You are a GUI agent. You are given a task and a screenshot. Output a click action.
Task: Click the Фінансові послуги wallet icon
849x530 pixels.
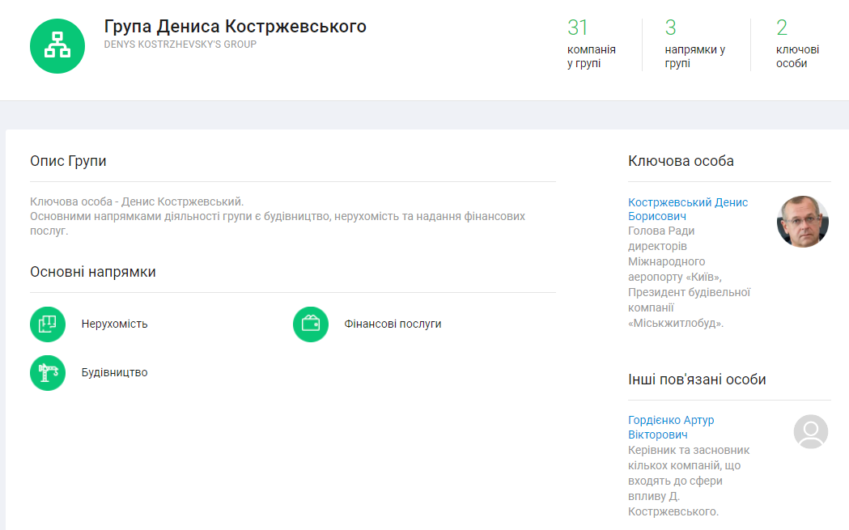pos(311,324)
